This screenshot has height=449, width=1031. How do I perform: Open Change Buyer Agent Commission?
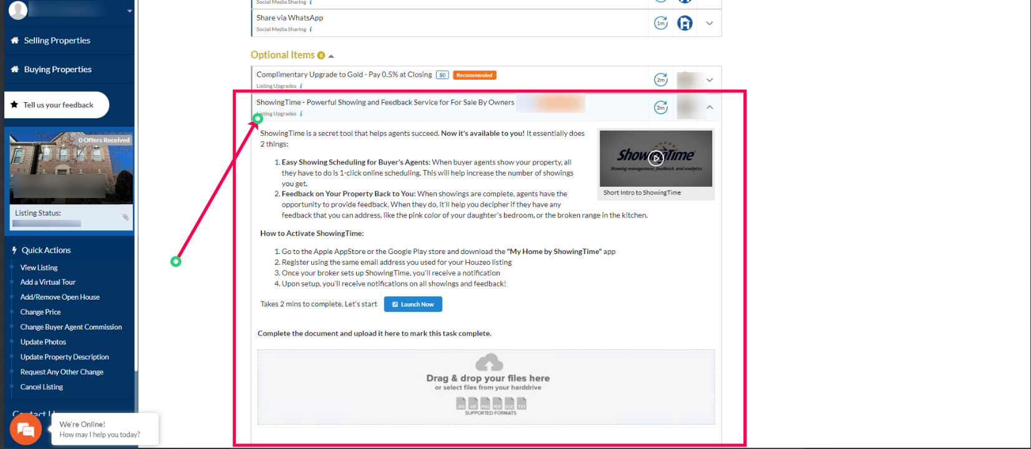pos(71,327)
